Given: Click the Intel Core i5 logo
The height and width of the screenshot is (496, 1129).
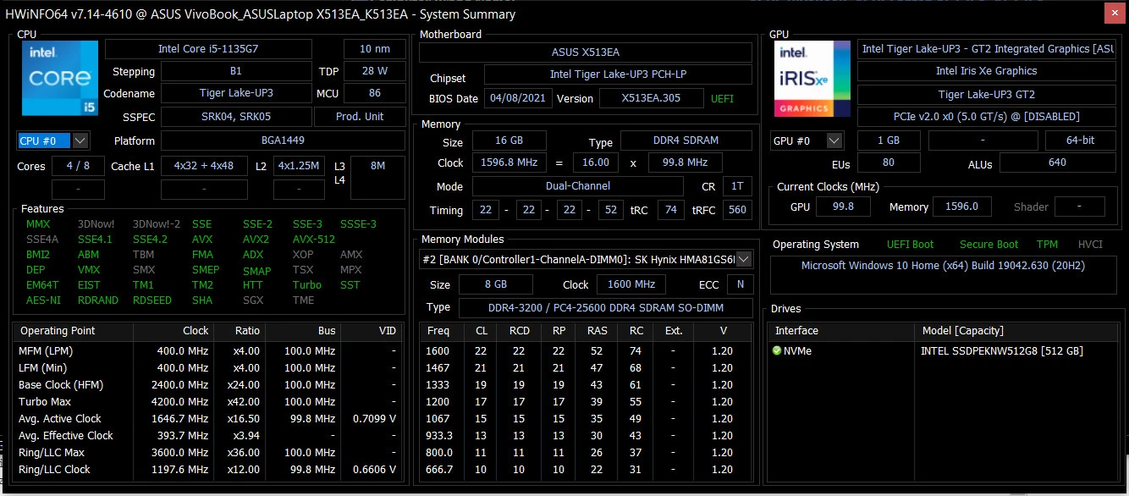Looking at the screenshot, I should [58, 78].
